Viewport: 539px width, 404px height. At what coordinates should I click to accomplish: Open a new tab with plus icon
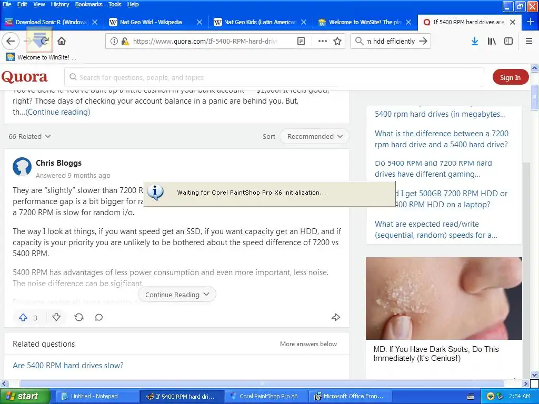click(x=531, y=22)
